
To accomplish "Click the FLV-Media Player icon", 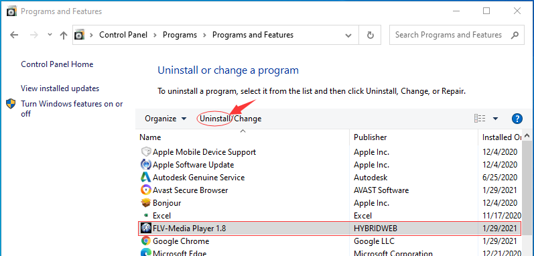I will point(146,229).
